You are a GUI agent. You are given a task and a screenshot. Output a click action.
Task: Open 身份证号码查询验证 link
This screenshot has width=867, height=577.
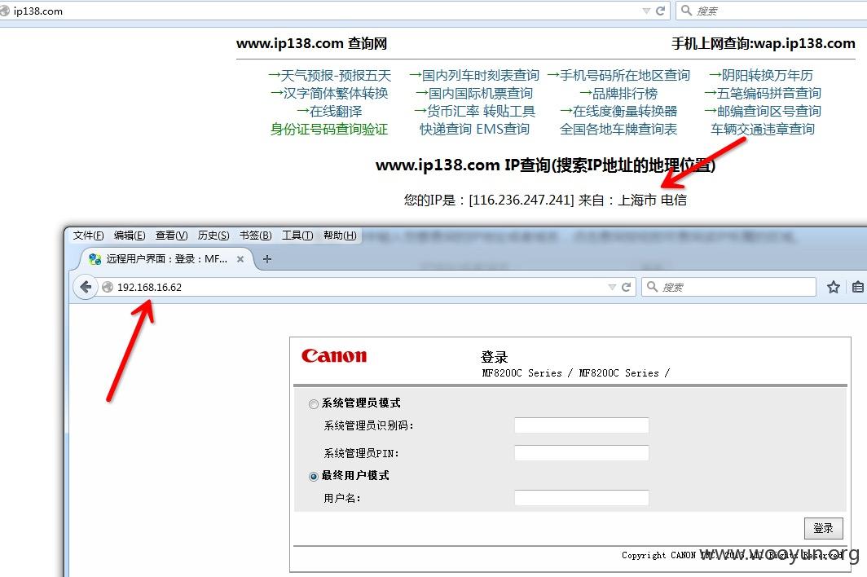(x=329, y=129)
